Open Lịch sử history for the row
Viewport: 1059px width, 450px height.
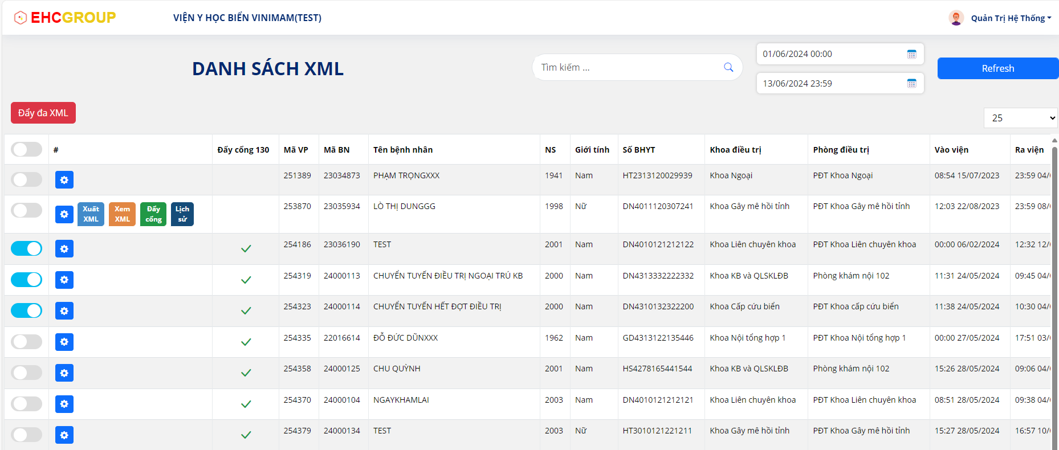[x=182, y=214]
